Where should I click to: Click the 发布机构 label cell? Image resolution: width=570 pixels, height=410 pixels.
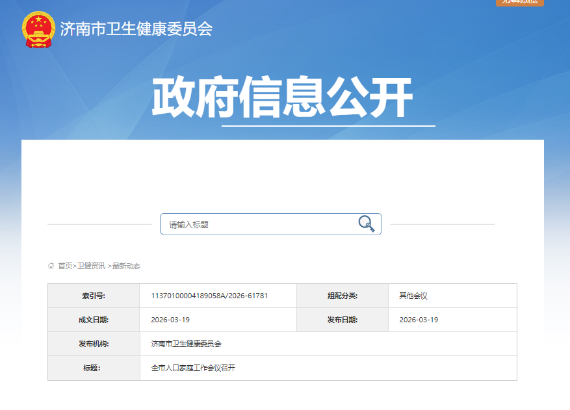click(x=94, y=344)
